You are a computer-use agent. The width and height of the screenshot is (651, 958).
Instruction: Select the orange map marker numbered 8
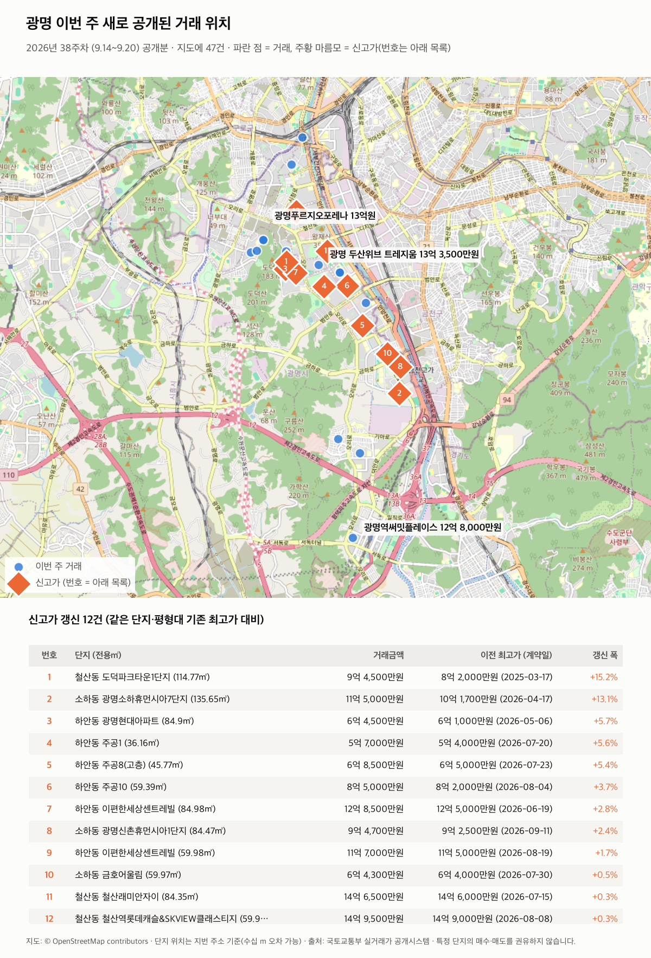(x=400, y=366)
